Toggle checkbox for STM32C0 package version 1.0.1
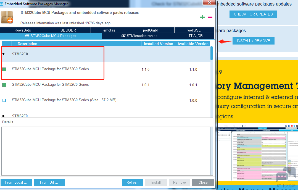The width and height of the screenshot is (298, 190). (4, 85)
